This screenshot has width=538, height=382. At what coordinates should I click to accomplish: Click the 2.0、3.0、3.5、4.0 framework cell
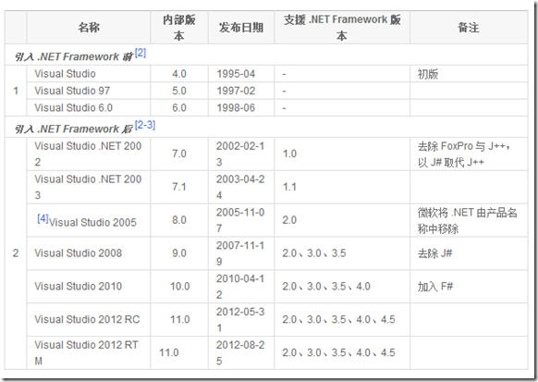tap(342, 286)
